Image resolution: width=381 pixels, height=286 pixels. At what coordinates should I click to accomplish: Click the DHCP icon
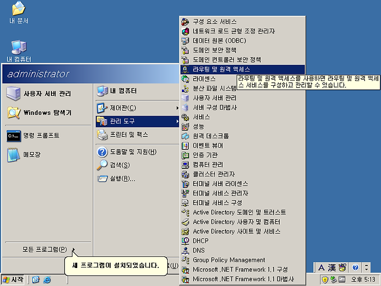pyautogui.click(x=185, y=241)
